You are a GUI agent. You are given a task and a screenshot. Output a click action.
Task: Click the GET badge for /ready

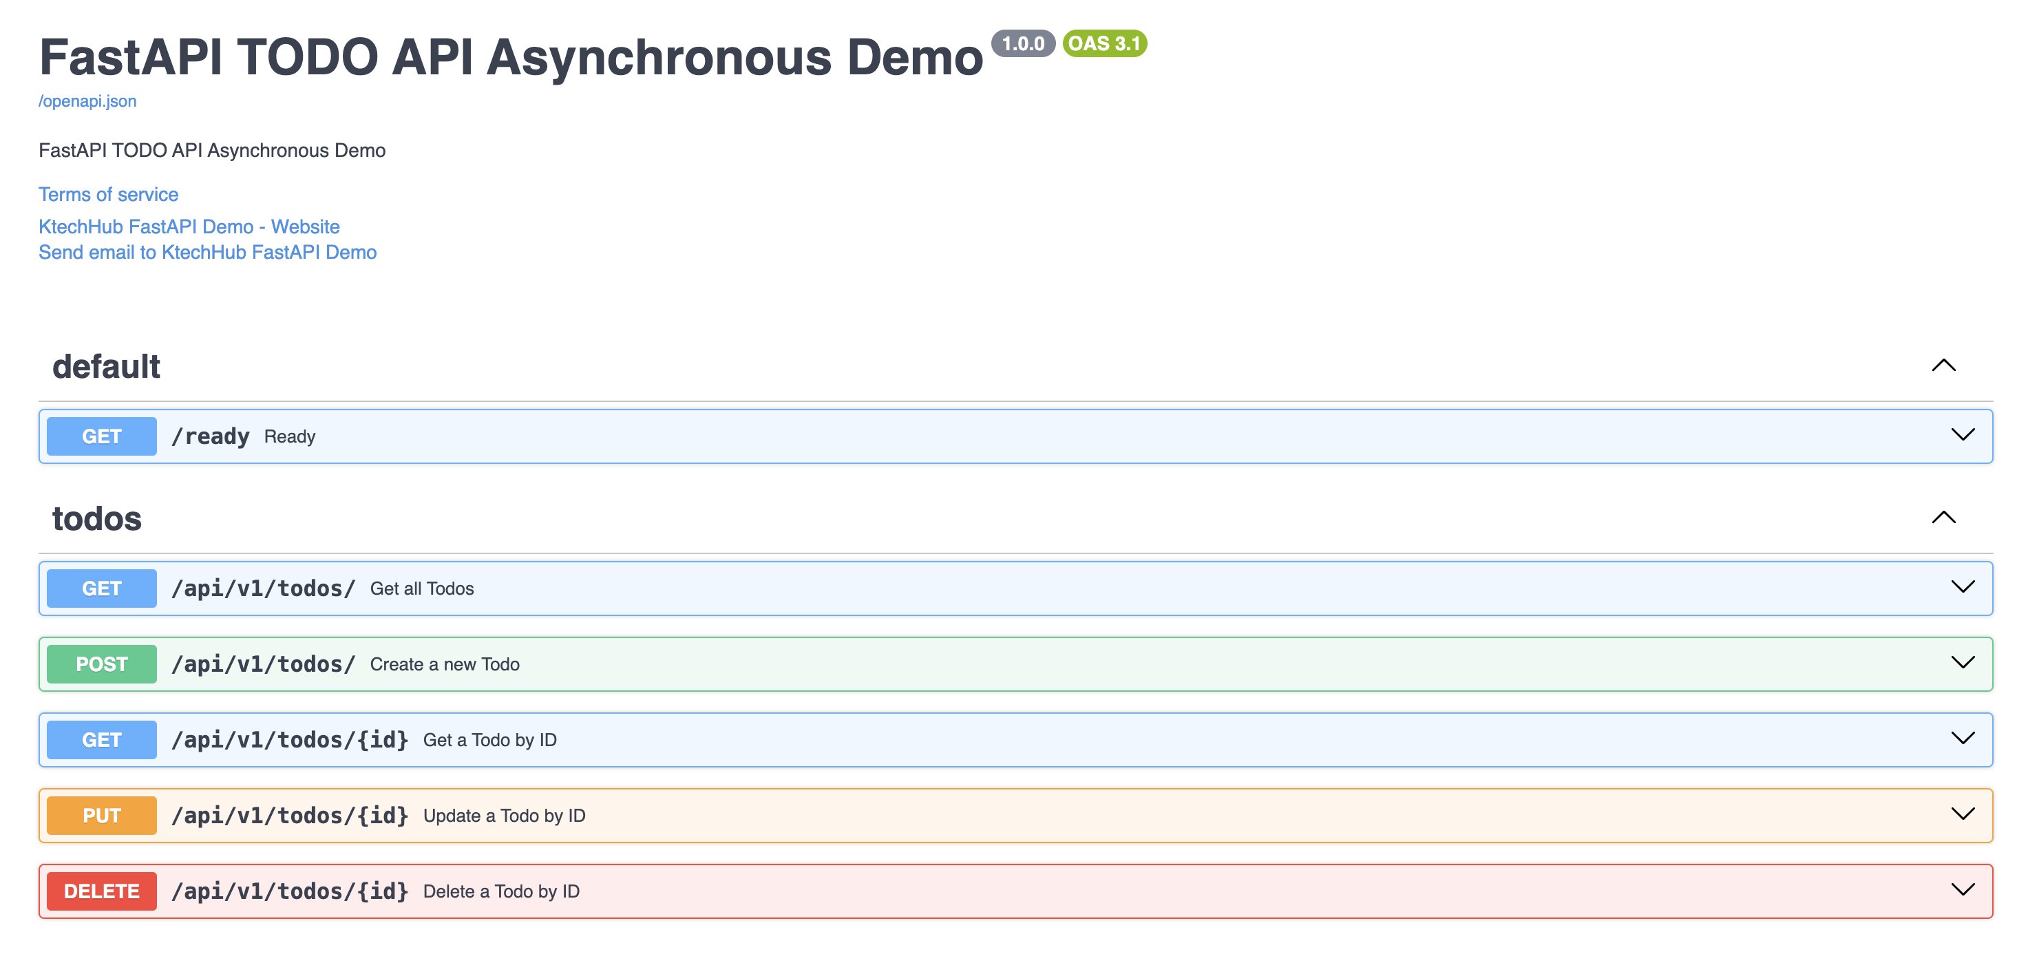click(x=102, y=436)
